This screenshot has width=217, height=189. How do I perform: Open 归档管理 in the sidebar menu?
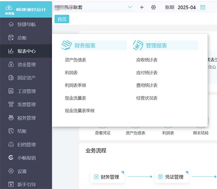(26, 144)
